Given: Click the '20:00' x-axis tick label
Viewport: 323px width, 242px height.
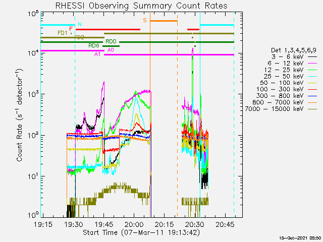Looking at the screenshot, I should tap(134, 224).
